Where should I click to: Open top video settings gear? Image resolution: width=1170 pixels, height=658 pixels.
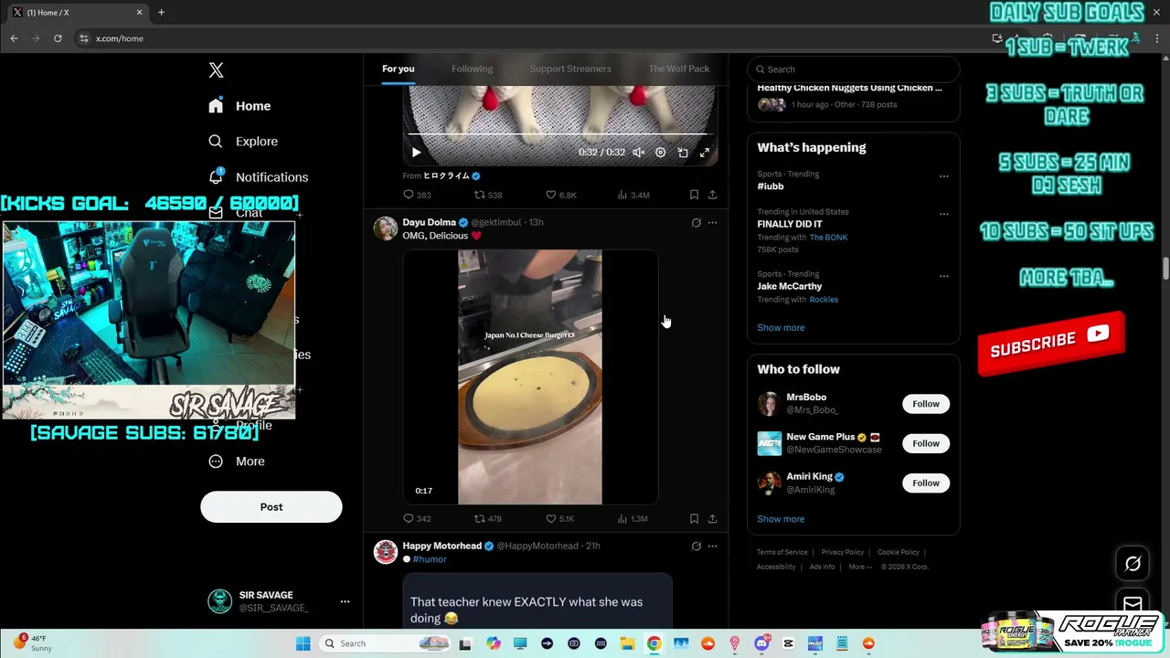pyautogui.click(x=661, y=153)
